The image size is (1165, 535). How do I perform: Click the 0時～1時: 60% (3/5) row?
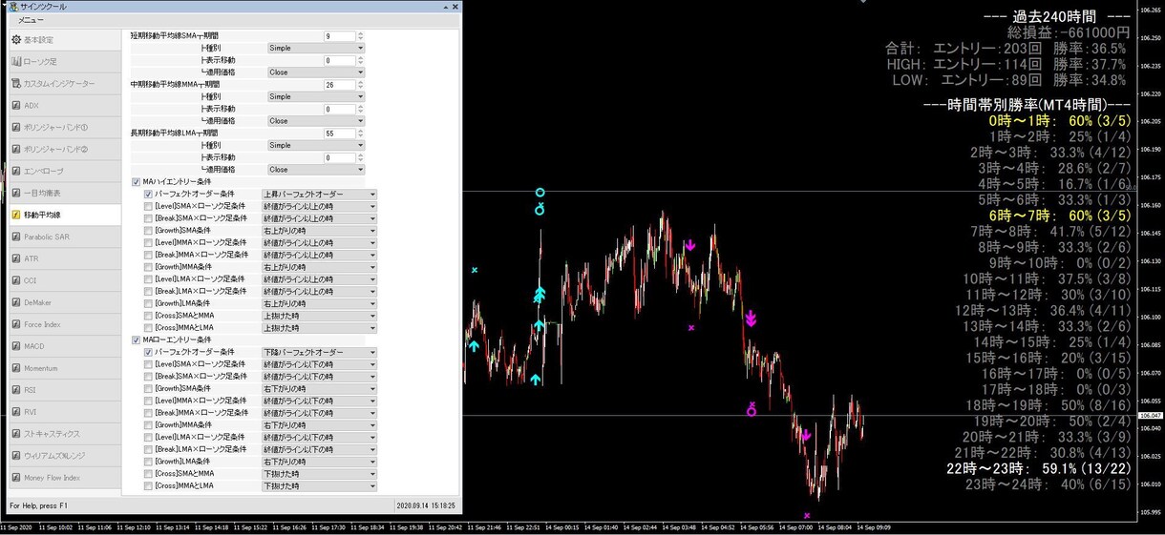click(x=1060, y=121)
